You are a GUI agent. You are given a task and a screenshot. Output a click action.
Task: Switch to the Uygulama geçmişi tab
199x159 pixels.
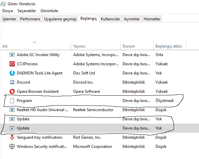(60, 19)
